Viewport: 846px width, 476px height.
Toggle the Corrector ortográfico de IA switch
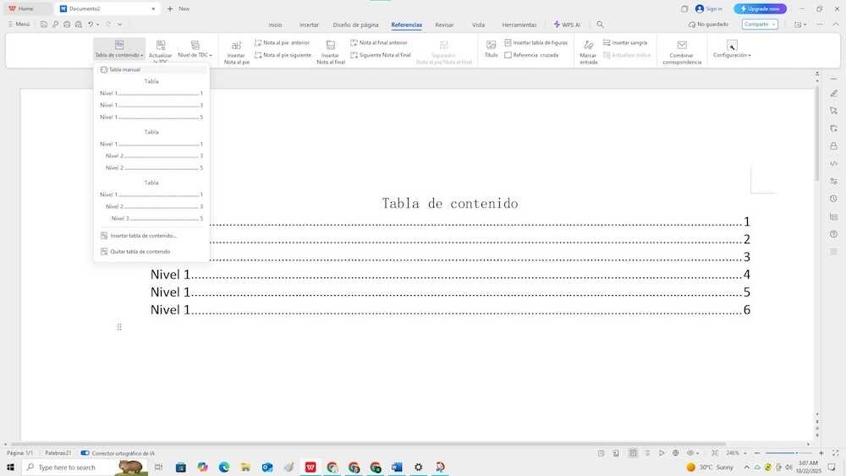(x=85, y=453)
